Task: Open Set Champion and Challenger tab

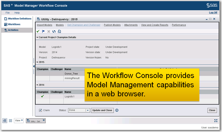Action: (84, 25)
